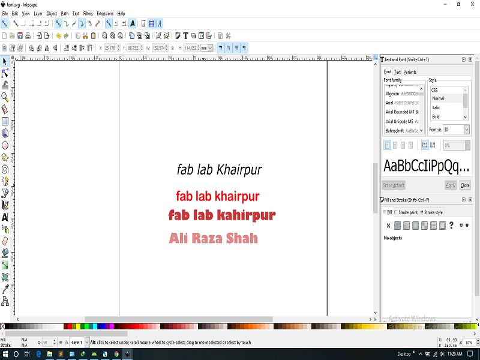
Task: Switch to the Stroke paint tab
Action: 406,212
